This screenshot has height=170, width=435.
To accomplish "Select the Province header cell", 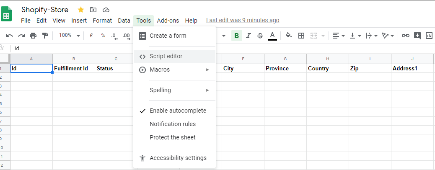I will [285, 69].
